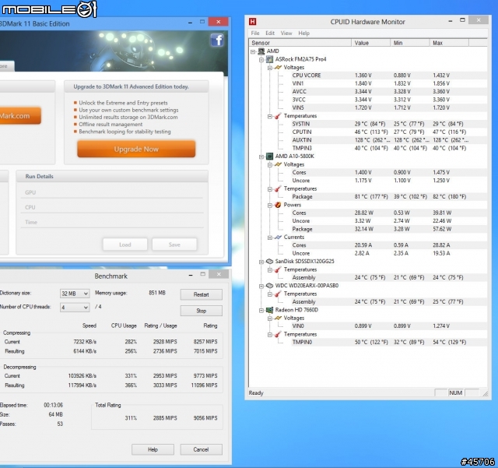
Task: Collapse the AMD root tree node
Action: pos(253,51)
